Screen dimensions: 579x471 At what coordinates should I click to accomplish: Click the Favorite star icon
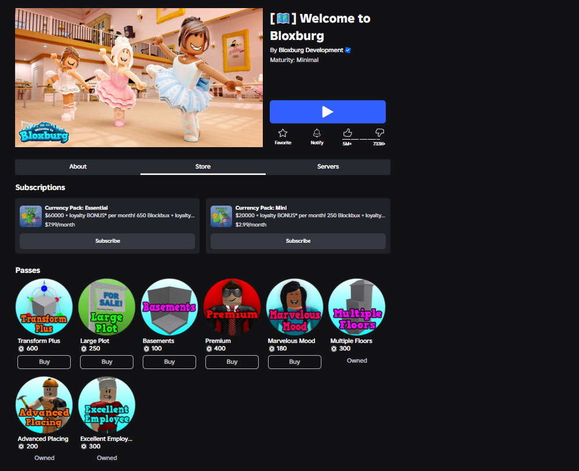pyautogui.click(x=283, y=133)
